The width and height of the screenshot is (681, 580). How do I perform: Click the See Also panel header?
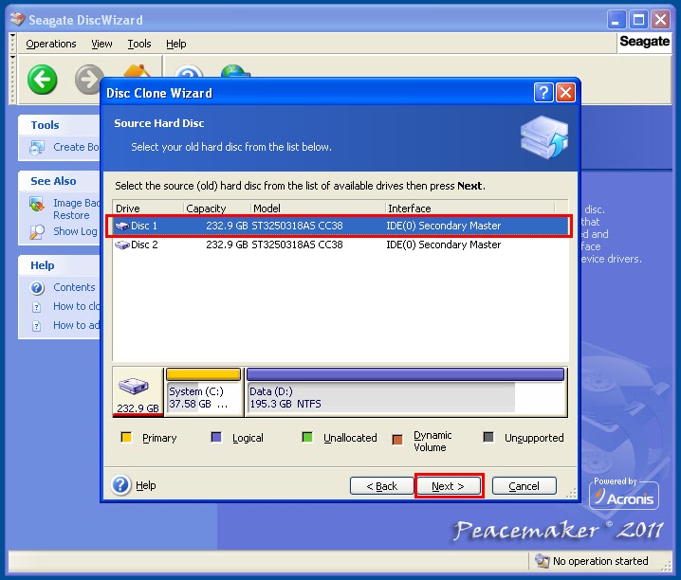[60, 181]
